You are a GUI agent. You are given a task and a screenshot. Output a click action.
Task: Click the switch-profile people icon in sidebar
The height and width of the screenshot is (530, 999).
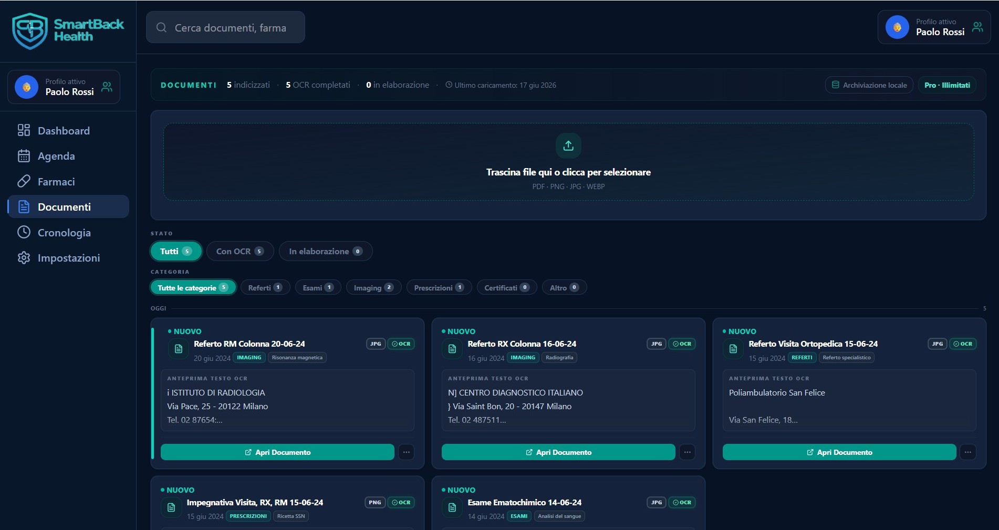107,87
